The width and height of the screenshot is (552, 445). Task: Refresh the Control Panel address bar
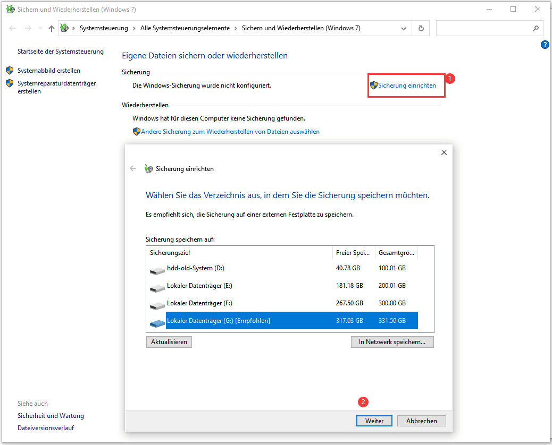coord(421,29)
